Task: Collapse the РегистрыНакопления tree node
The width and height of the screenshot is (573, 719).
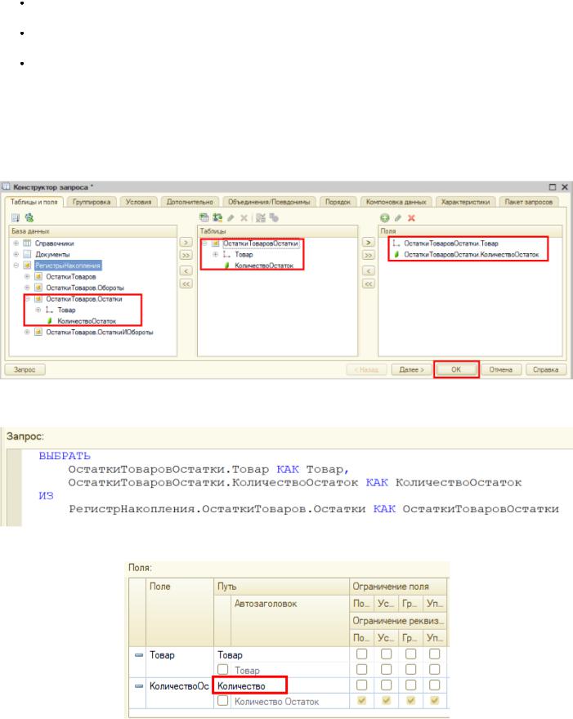Action: pos(16,265)
